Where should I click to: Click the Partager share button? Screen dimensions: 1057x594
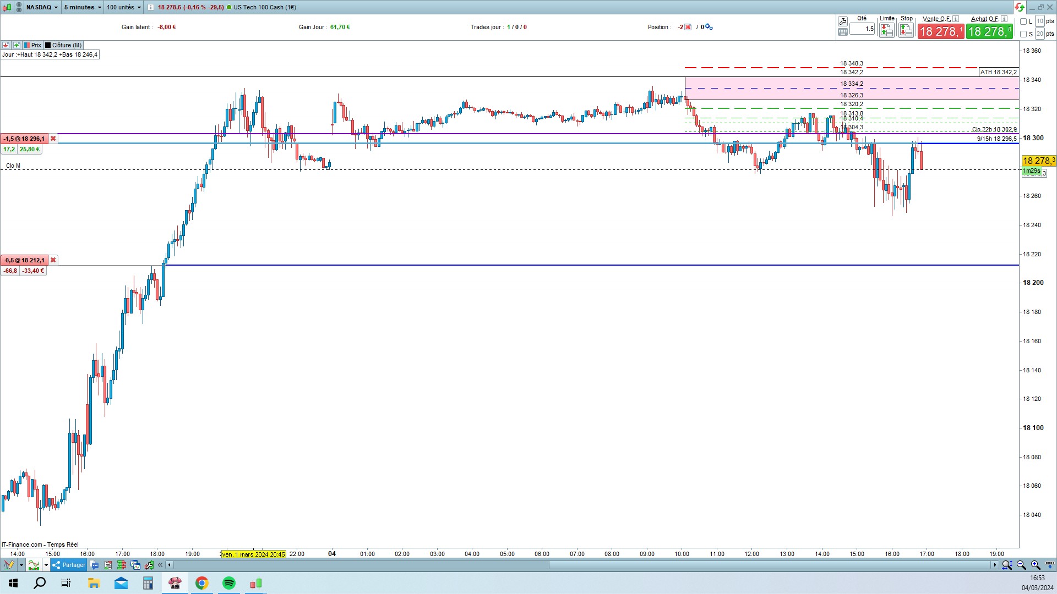tap(69, 565)
